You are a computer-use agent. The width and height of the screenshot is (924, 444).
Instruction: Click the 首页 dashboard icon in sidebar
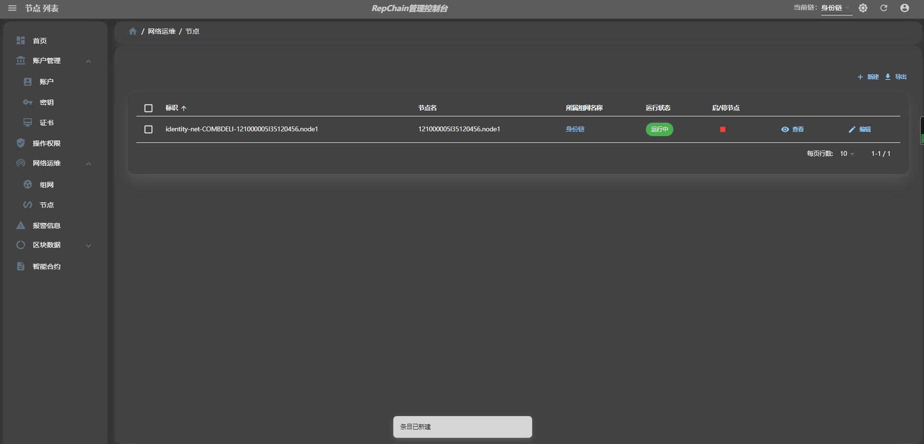21,40
